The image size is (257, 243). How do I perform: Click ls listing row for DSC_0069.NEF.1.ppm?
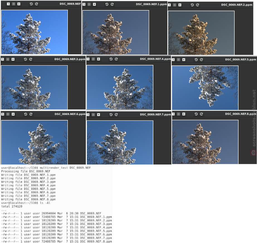click(x=57, y=217)
